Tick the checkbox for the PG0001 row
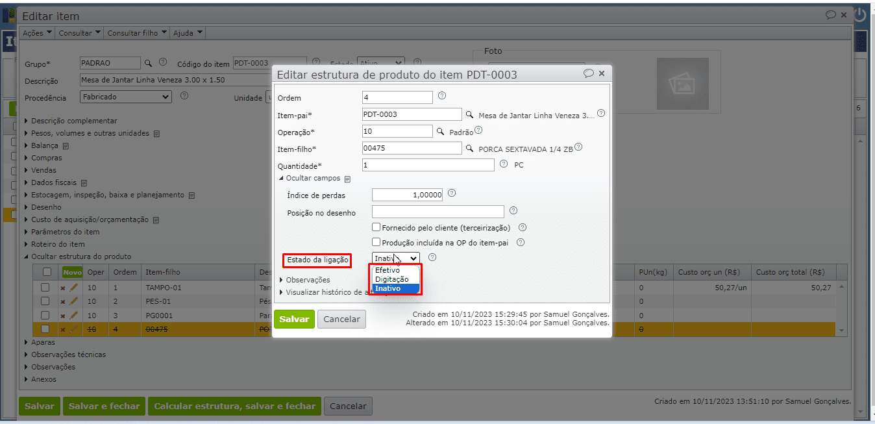 point(45,316)
